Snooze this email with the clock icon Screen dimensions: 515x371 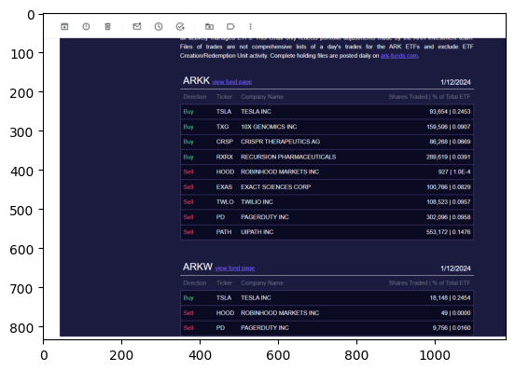[x=159, y=27]
